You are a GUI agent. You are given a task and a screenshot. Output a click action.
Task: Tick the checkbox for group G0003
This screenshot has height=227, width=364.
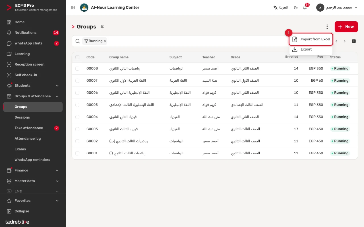(77, 129)
